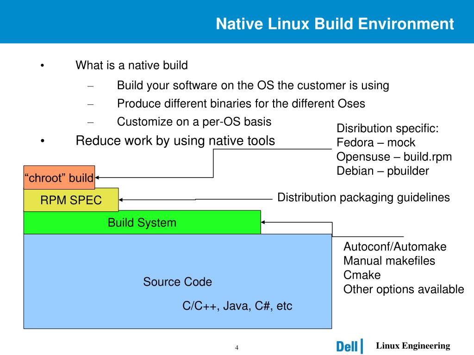Click "Reduce work by using native tools" bullet
Image resolution: width=474 pixels, height=355 pixels.
coord(175,141)
